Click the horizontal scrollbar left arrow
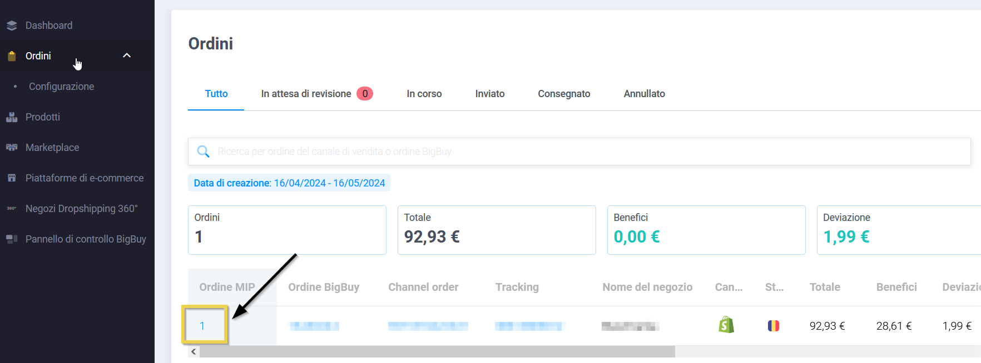The height and width of the screenshot is (363, 981). click(x=194, y=352)
